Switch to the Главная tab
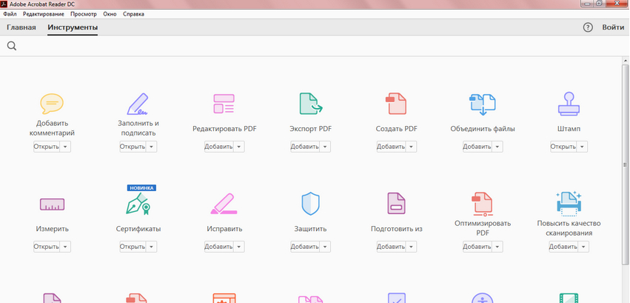This screenshot has height=303, width=630. coord(21,27)
